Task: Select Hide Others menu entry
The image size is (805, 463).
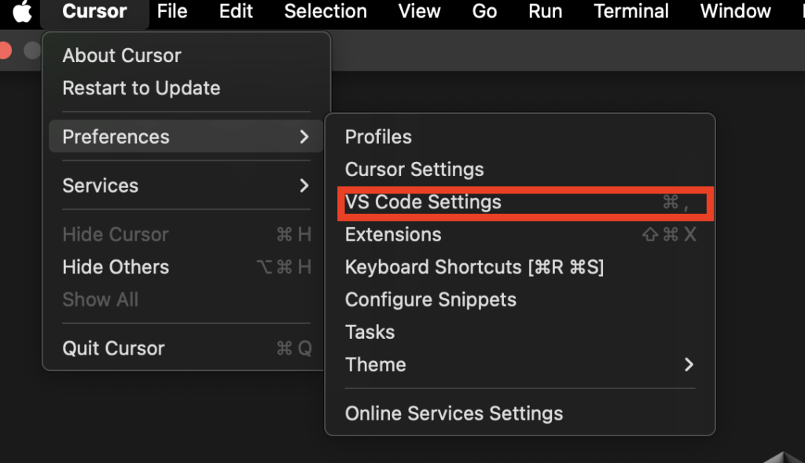Action: pyautogui.click(x=116, y=267)
